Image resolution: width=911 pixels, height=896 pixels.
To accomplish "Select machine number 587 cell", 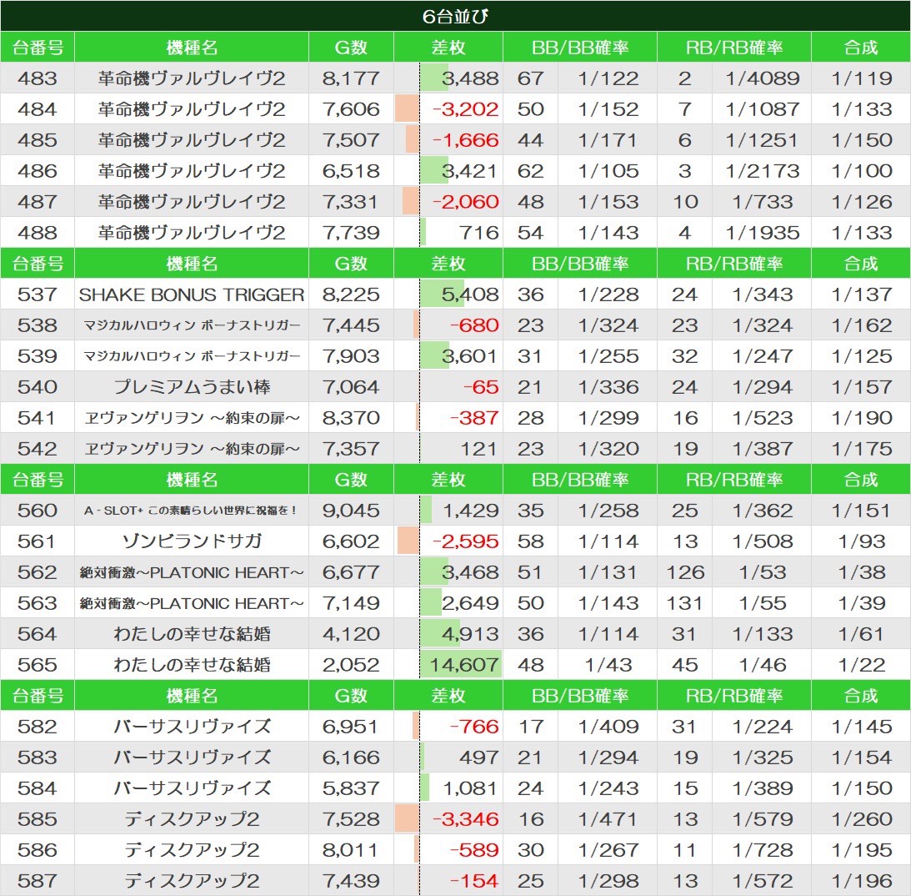I will pyautogui.click(x=38, y=879).
